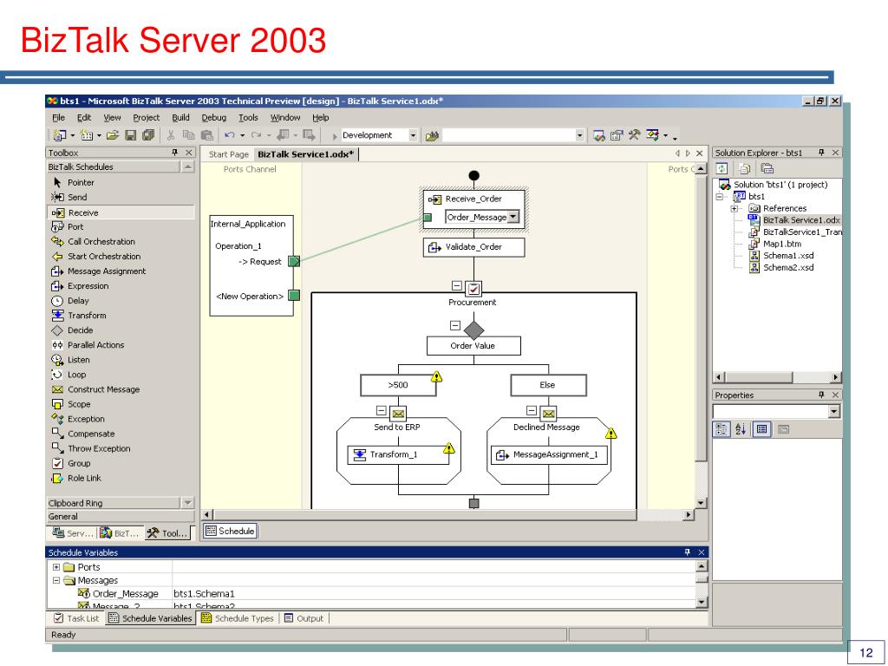
Task: Select the MessageAssignment_1 shape
Action: [x=549, y=454]
